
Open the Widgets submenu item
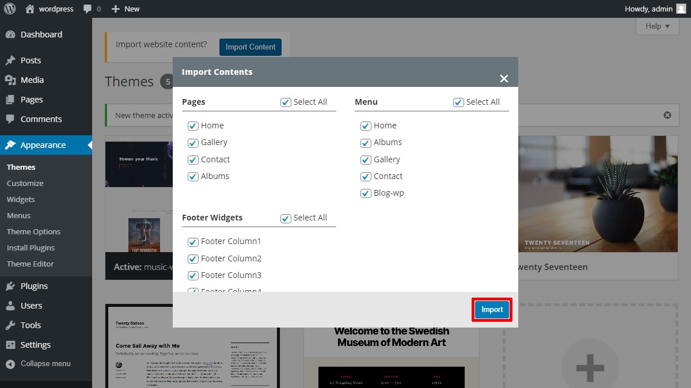coord(21,199)
